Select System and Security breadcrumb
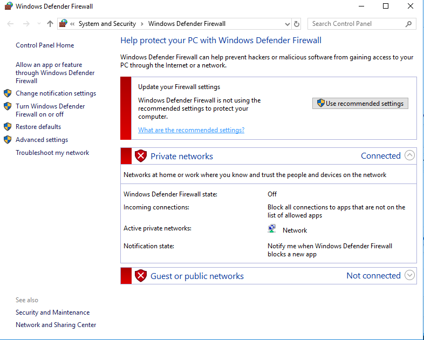The height and width of the screenshot is (340, 424). (107, 24)
